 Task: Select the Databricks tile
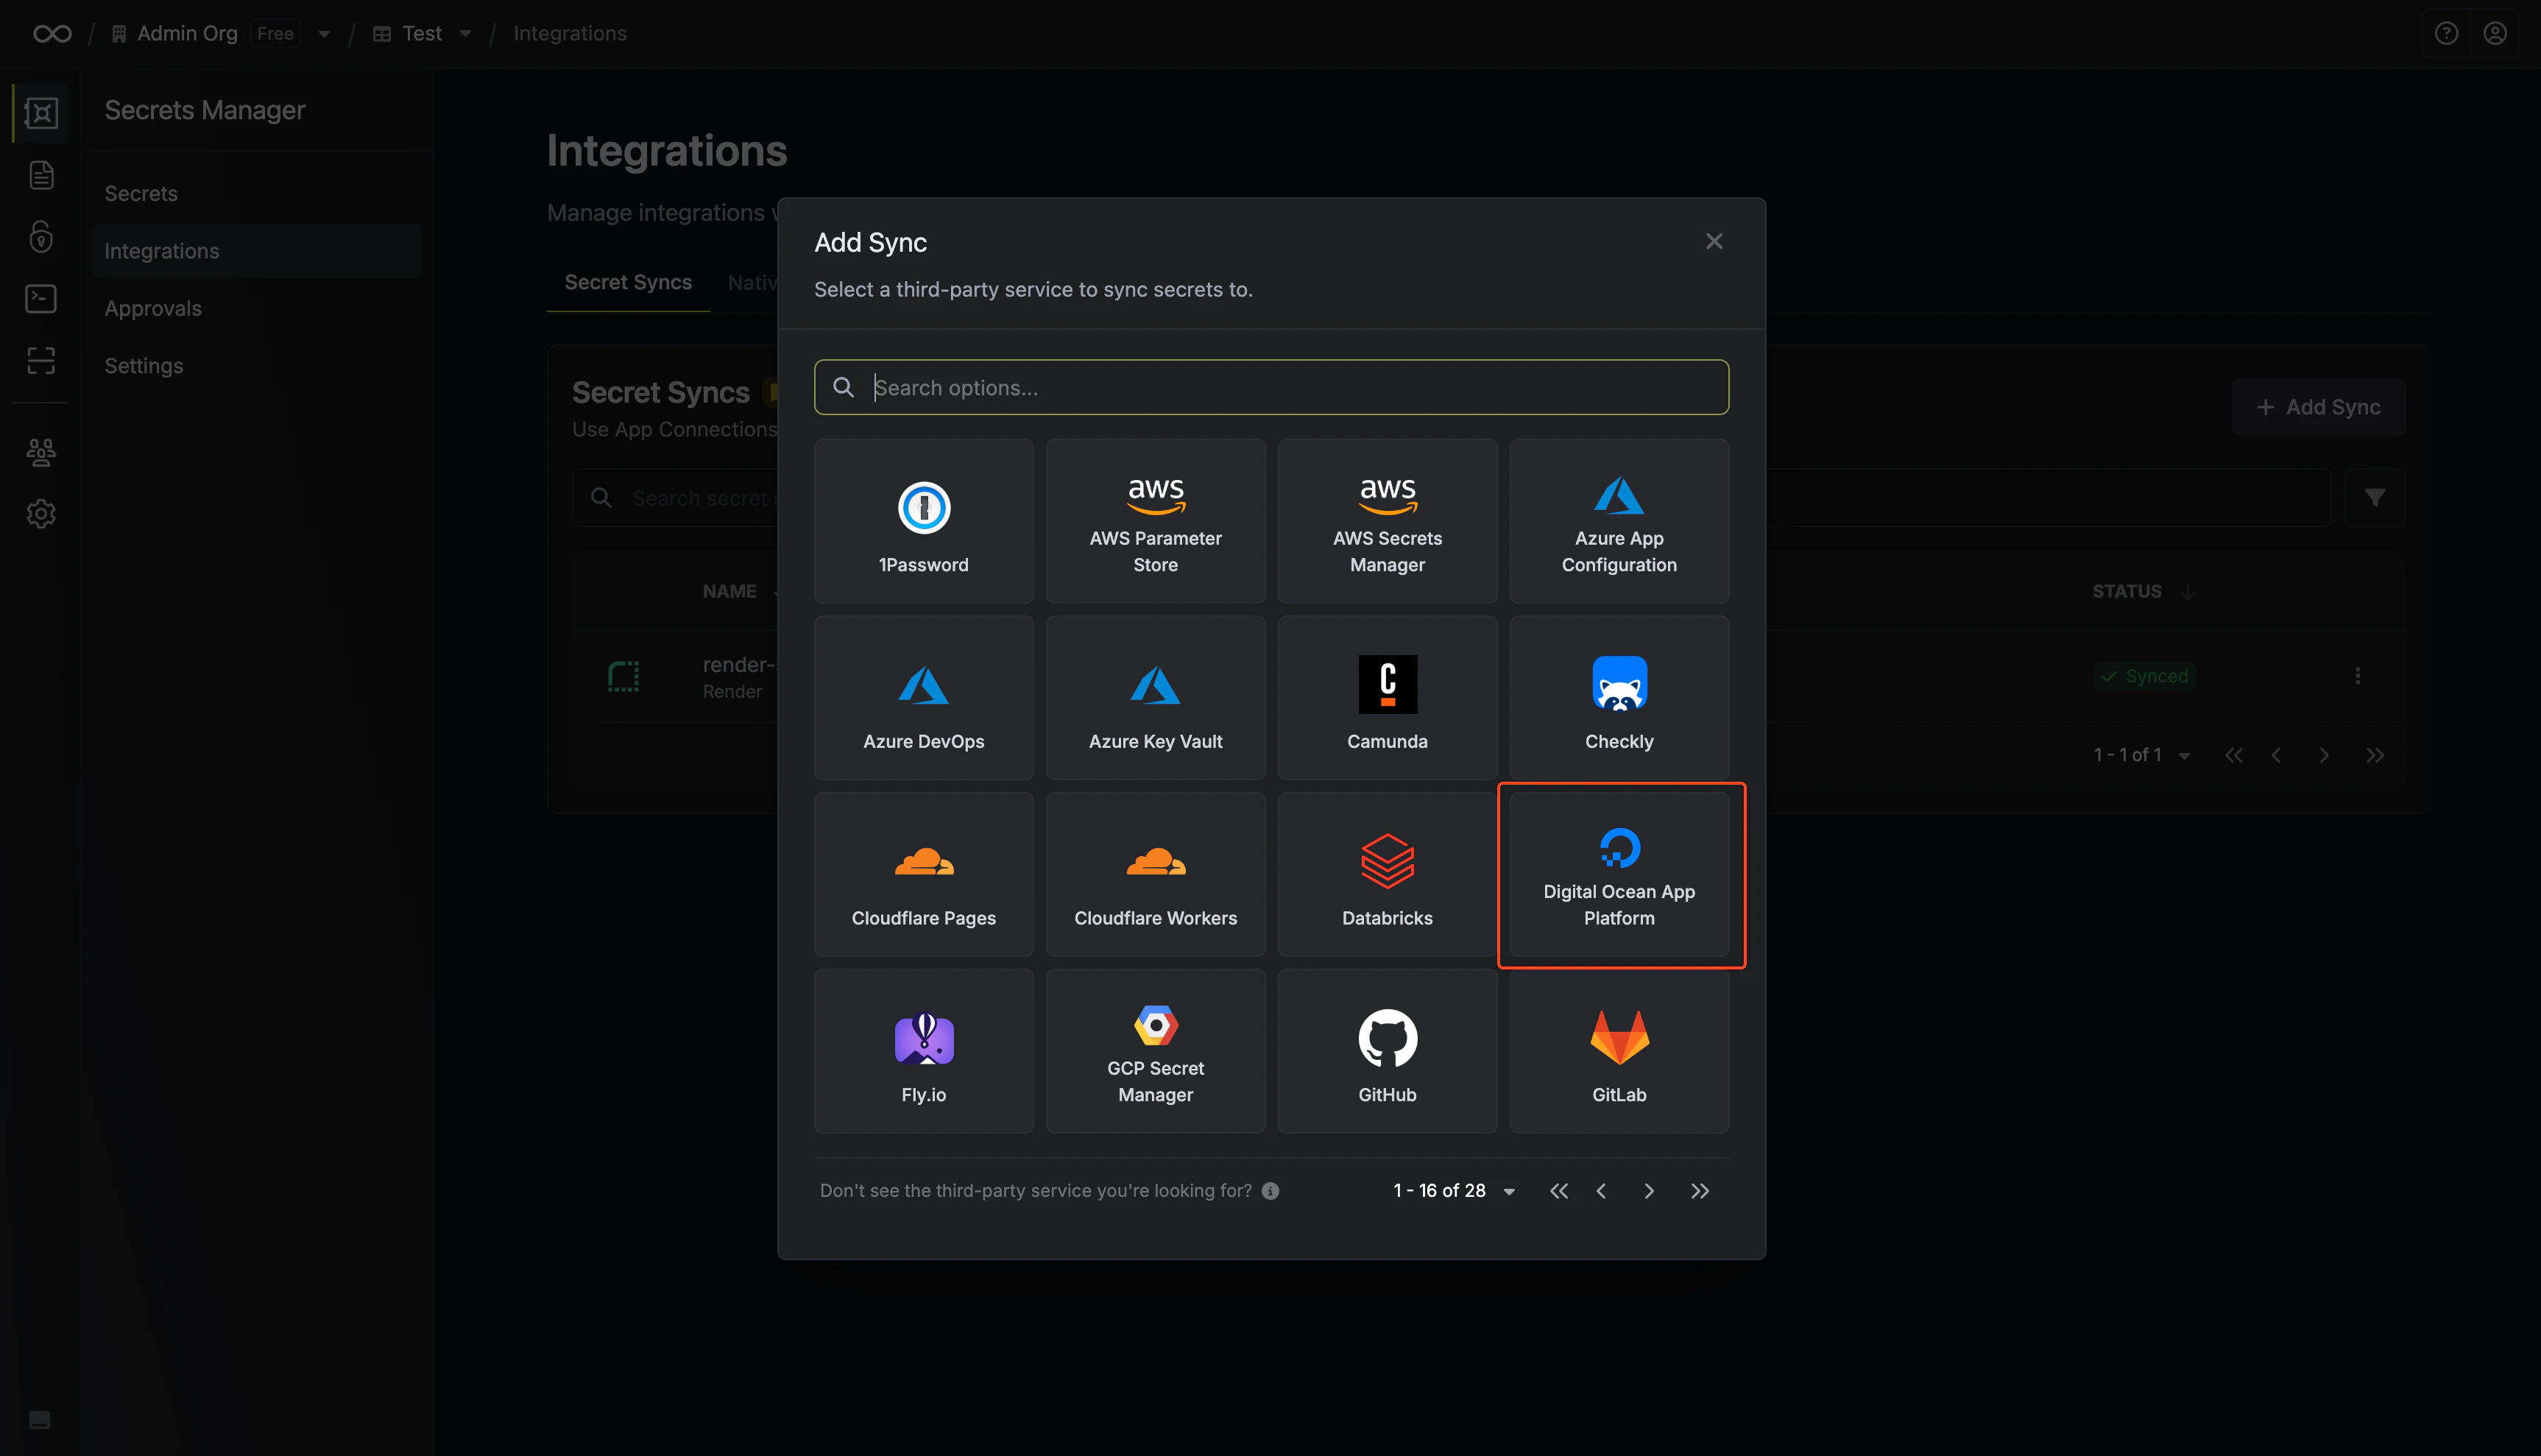pos(1387,874)
